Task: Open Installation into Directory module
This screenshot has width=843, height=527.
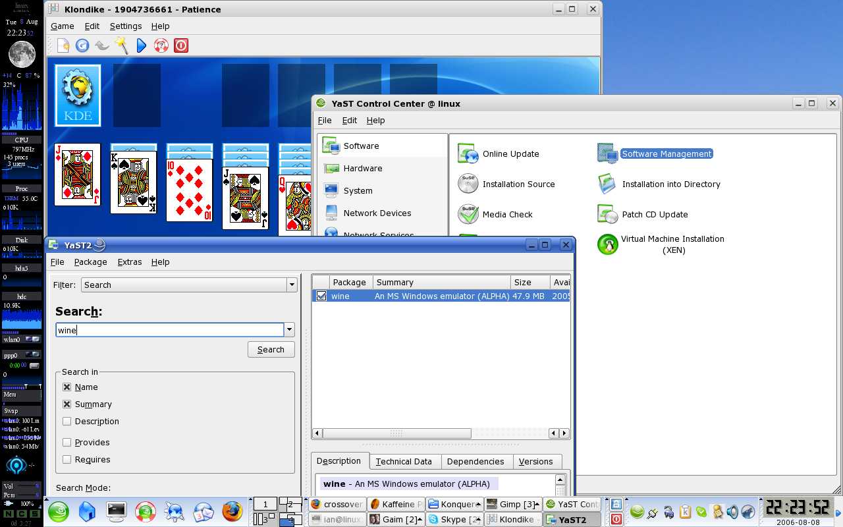Action: tap(659, 184)
